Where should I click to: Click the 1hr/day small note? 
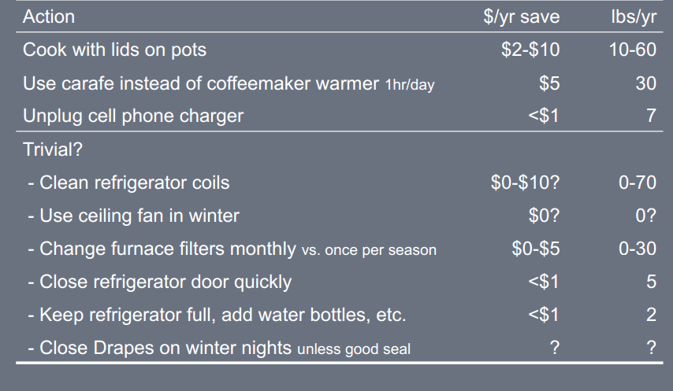(x=410, y=85)
